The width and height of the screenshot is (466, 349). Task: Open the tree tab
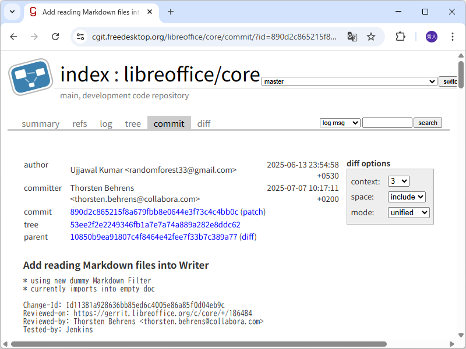(133, 123)
